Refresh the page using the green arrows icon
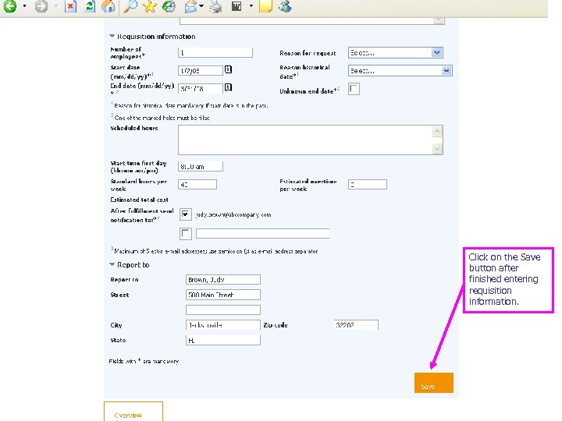Screen dimensions: 562x421 tap(90, 5)
